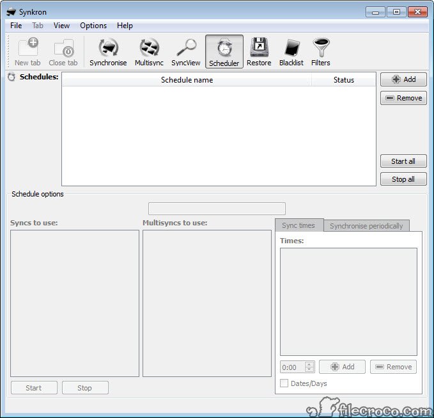Add a new schedule to the list

[x=403, y=79]
